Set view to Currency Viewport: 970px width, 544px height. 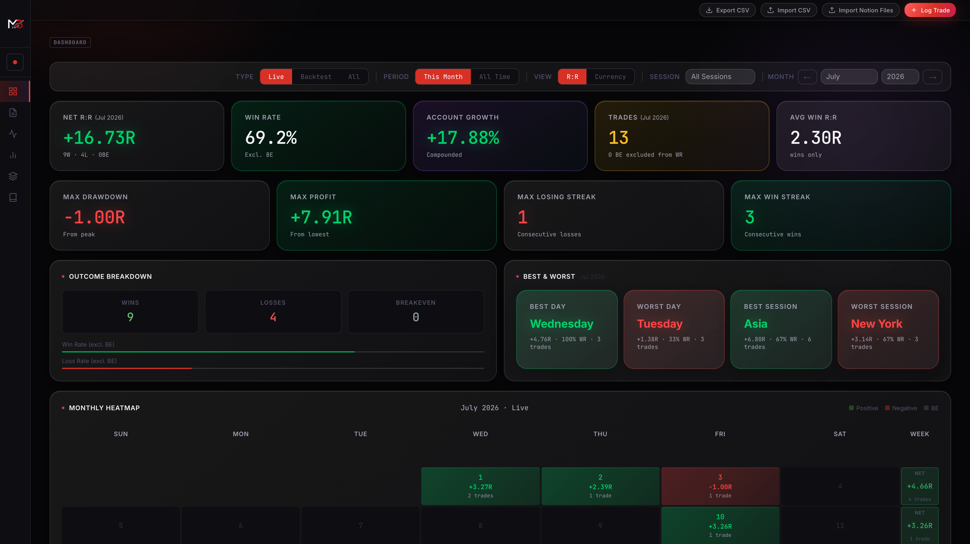(610, 77)
